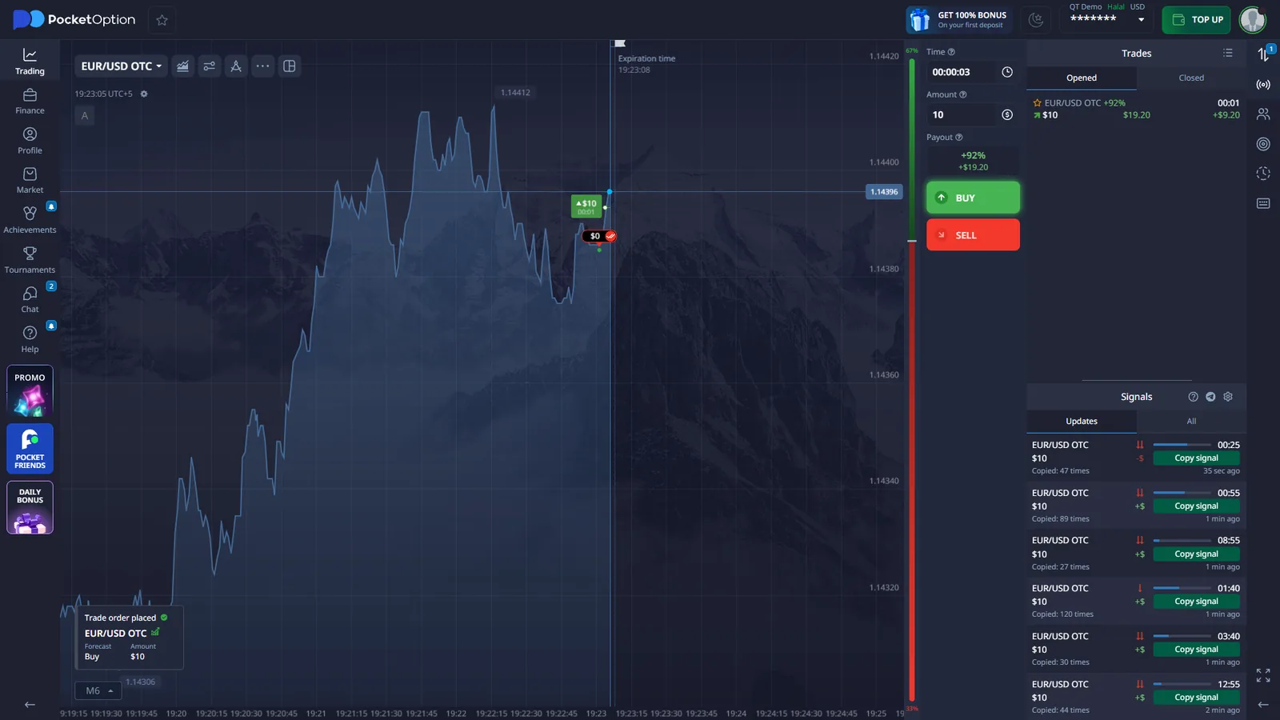Viewport: 1280px width, 720px height.
Task: Open chart time settings gear
Action: (x=144, y=94)
